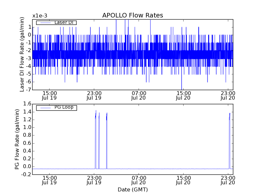Viewport: 259px width, 194px height.
Task: Choose the 0.2 tick on the PG flow axis
Action: tap(27, 159)
